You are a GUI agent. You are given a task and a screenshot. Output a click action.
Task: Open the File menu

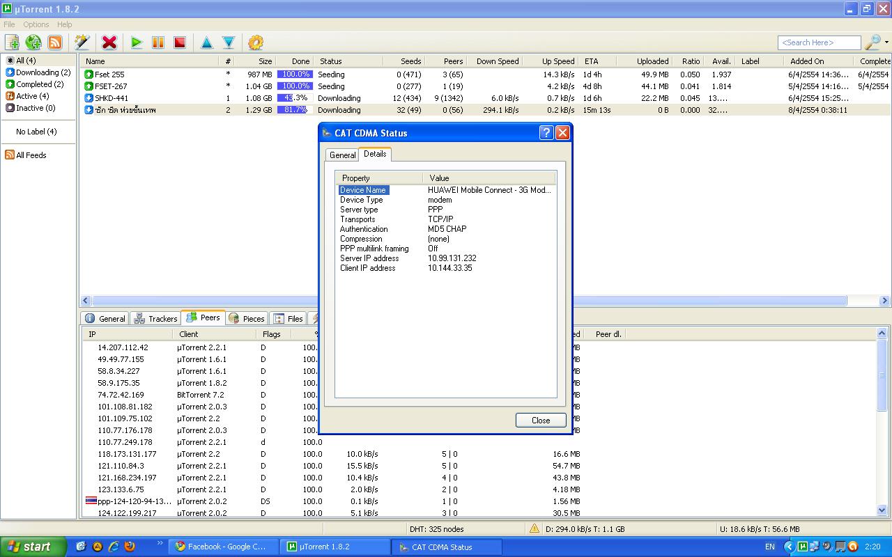[x=9, y=24]
